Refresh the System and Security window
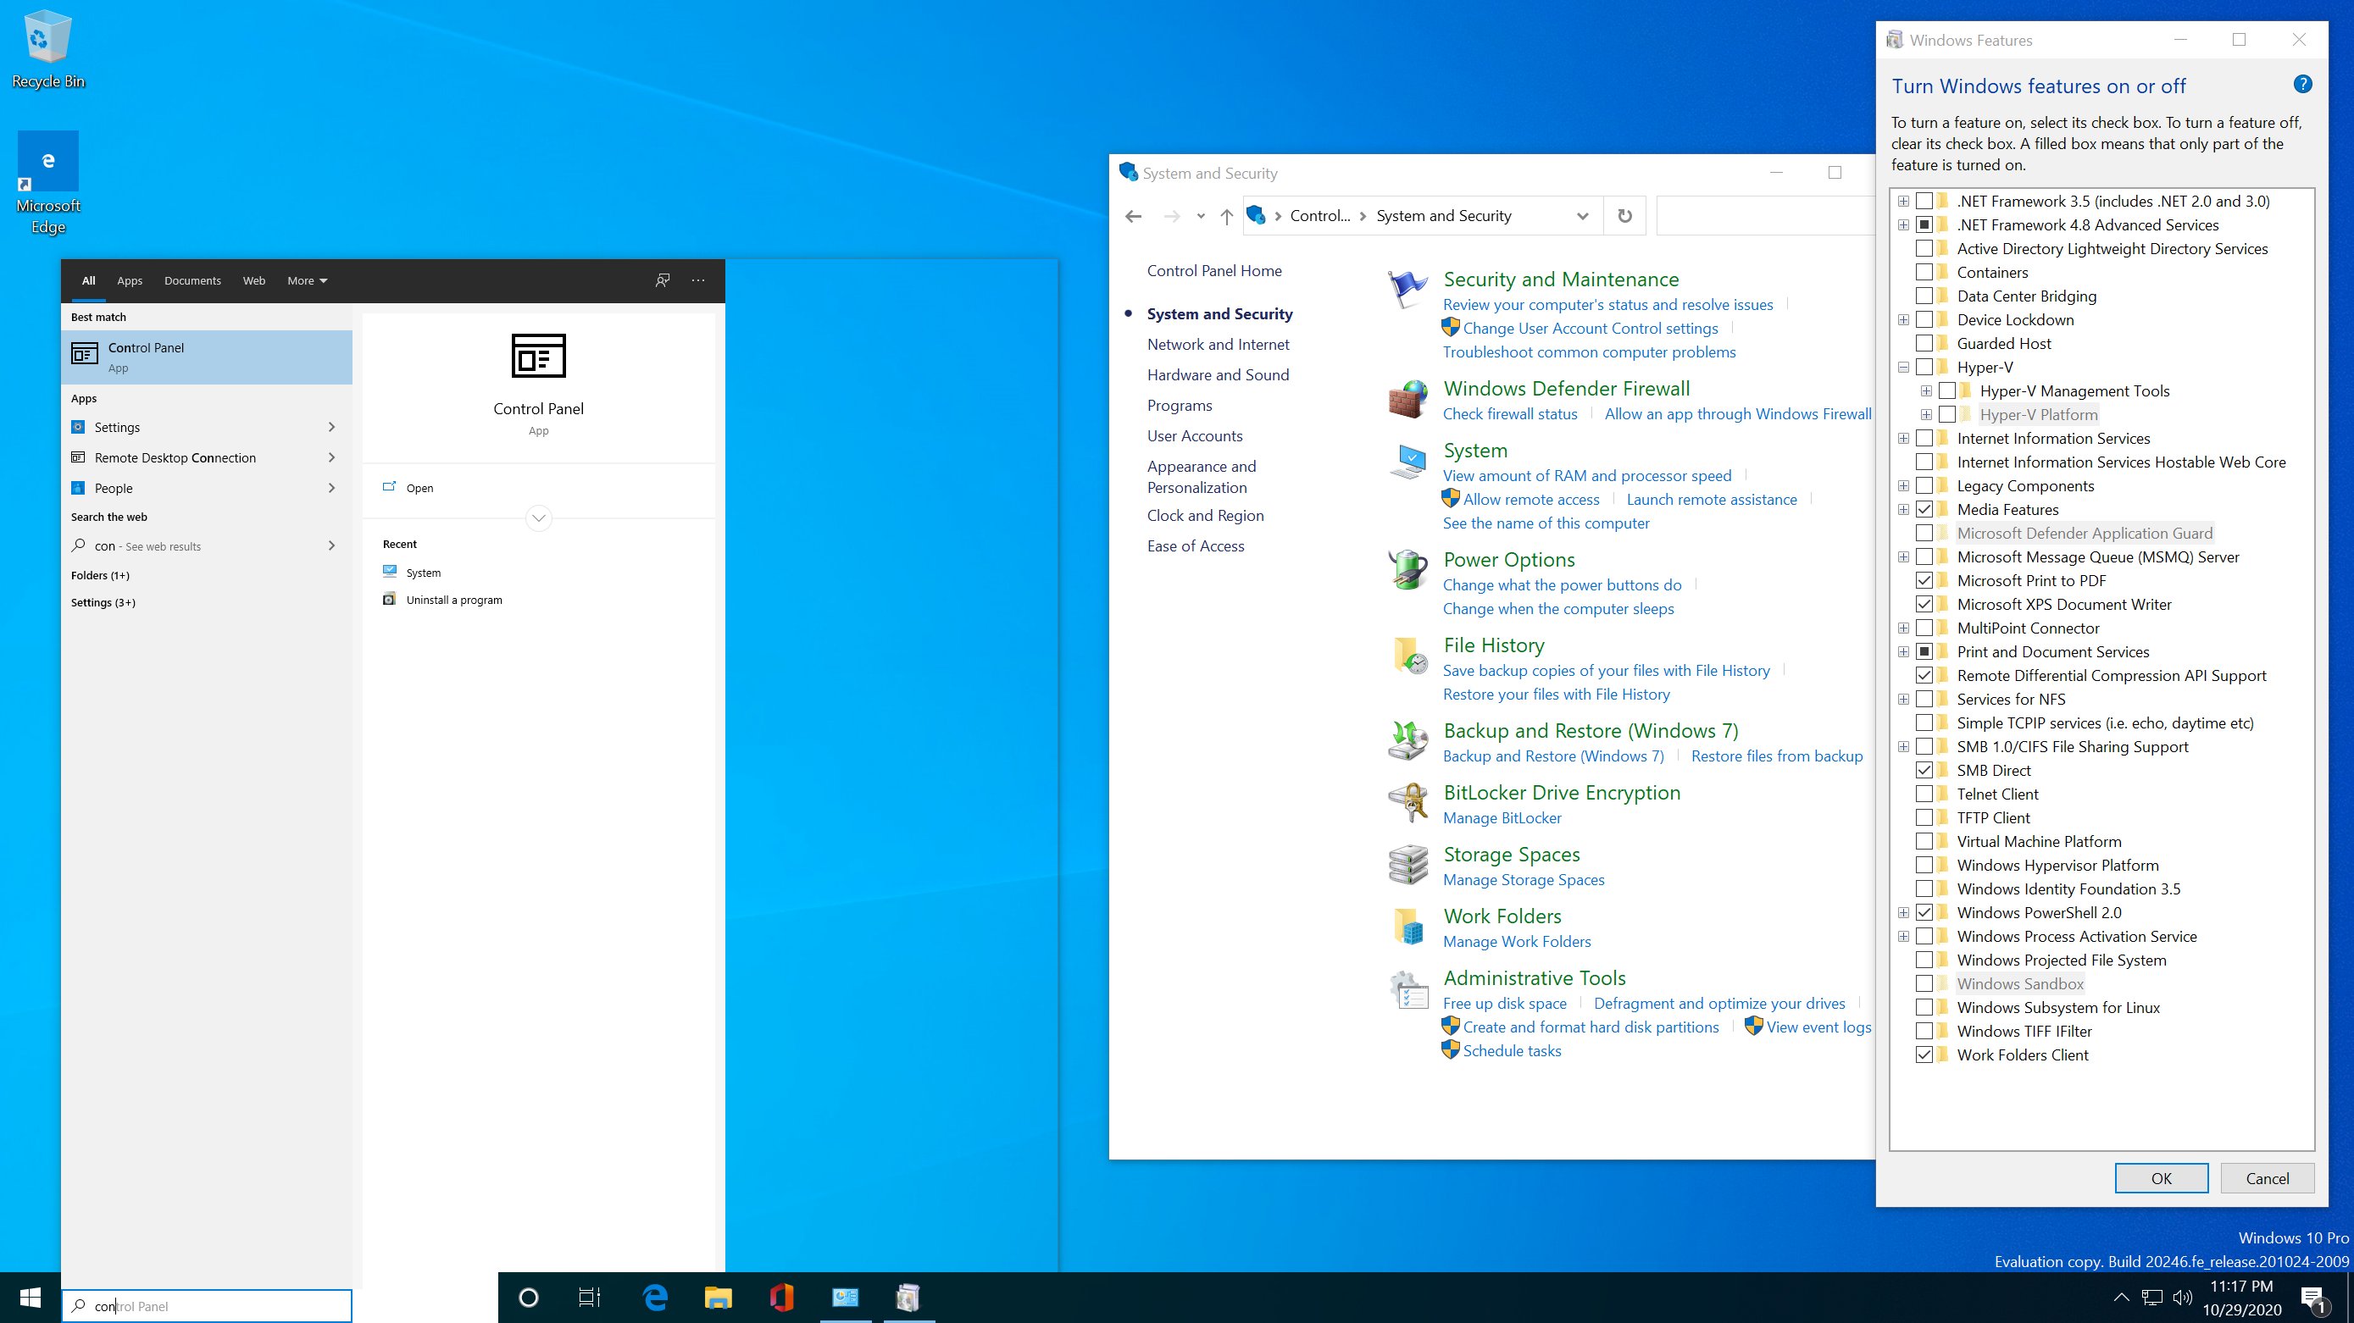 (x=1624, y=216)
